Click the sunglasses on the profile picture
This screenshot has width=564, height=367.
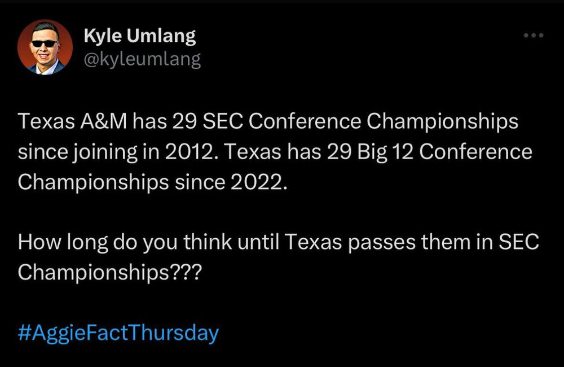pyautogui.click(x=44, y=43)
